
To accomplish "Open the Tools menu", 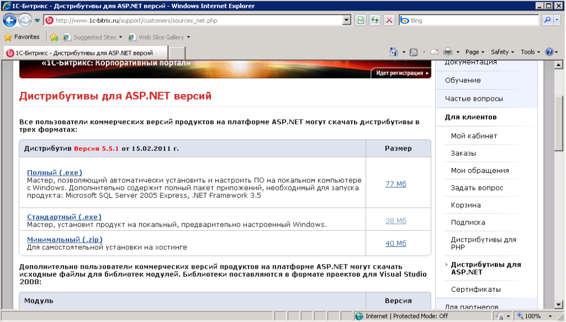I will [530, 52].
